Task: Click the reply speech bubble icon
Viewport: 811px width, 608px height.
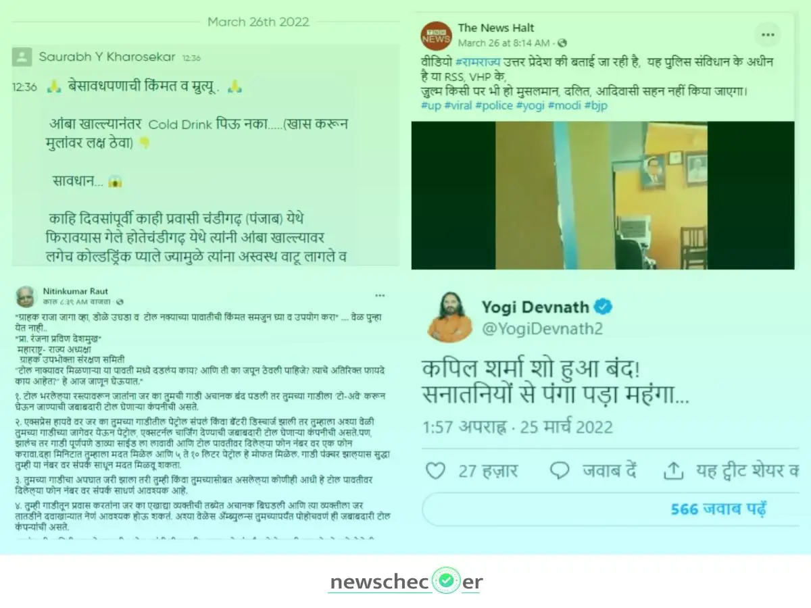Action: 558,470
